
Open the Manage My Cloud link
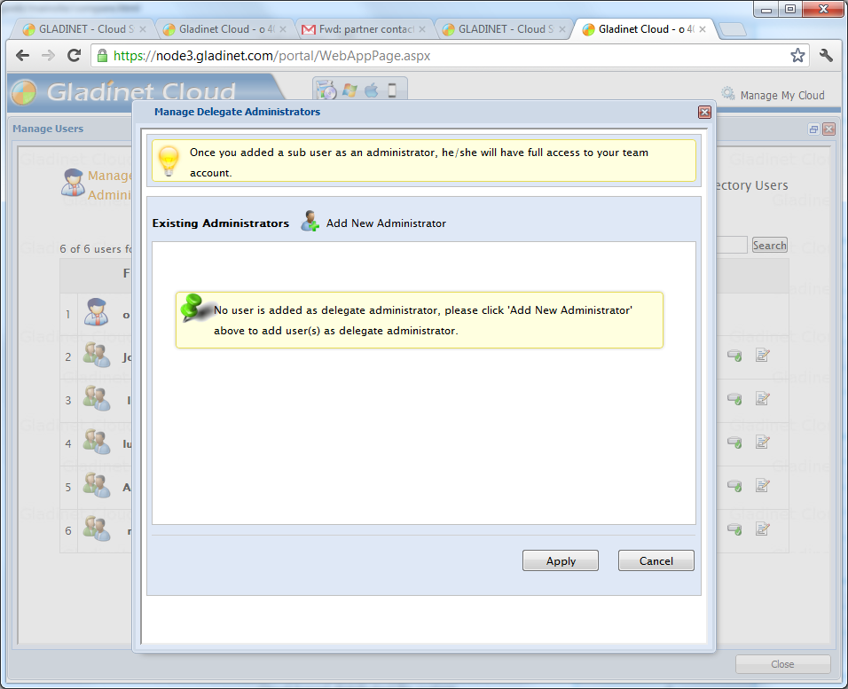click(782, 96)
